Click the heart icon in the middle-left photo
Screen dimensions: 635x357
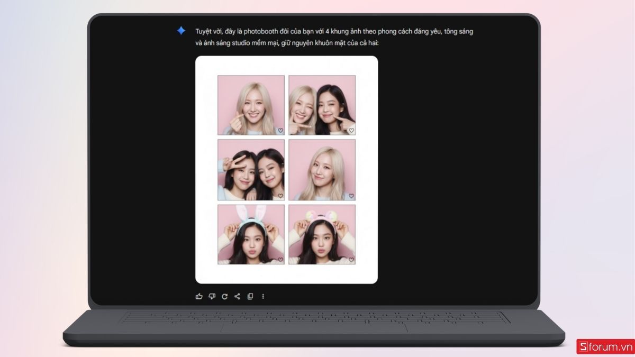pyautogui.click(x=280, y=196)
